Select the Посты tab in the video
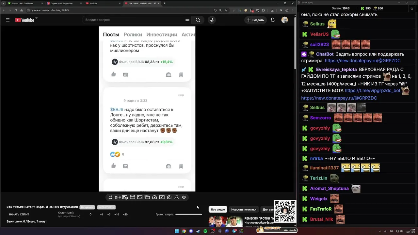This screenshot has height=235, width=418. (x=111, y=35)
